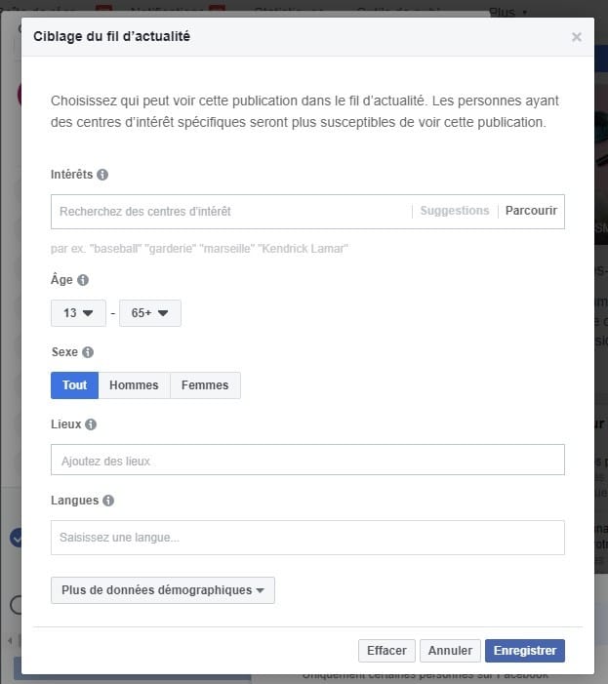
Task: Select the Hommes gender option
Action: pyautogui.click(x=134, y=385)
